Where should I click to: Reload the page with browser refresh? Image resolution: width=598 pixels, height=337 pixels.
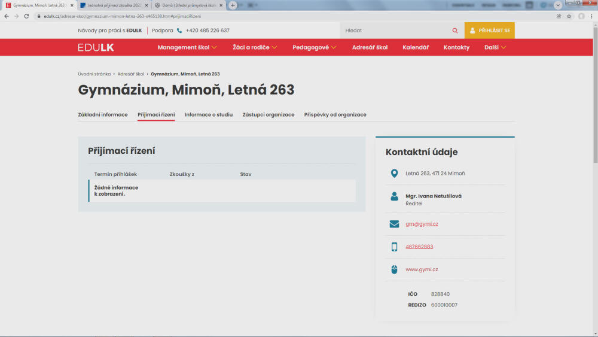click(x=26, y=16)
